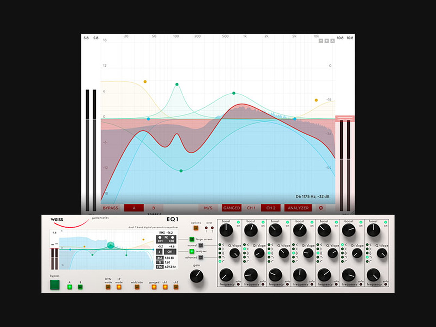Image resolution: width=436 pixels, height=327 pixels.
Task: Toggle the first band's on LED
Action: pyautogui.click(x=238, y=222)
